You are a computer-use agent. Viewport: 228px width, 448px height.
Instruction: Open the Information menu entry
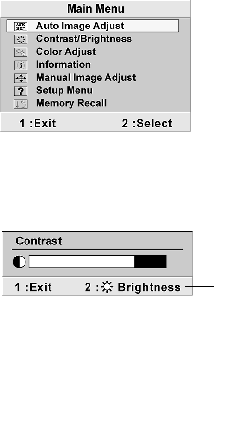click(x=63, y=64)
